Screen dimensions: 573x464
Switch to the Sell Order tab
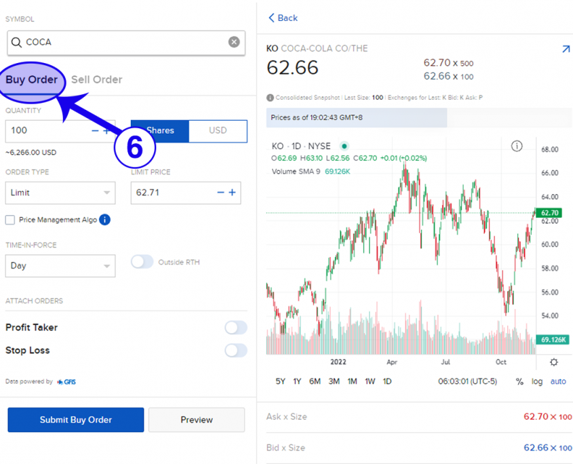[x=97, y=79]
